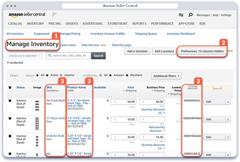
Task: Open the Shipping Queue tab
Action: 146,34
